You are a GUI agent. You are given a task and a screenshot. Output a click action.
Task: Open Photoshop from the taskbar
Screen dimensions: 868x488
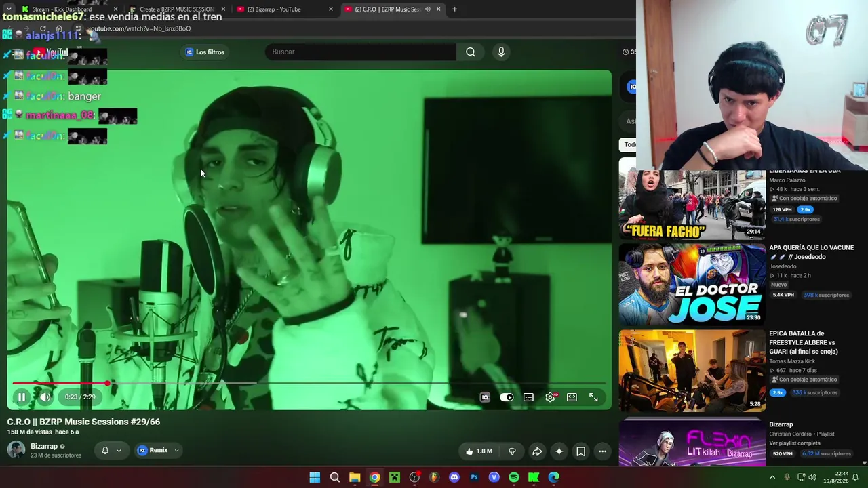tap(474, 477)
